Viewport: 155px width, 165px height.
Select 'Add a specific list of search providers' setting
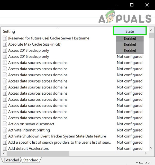[x=60, y=142]
